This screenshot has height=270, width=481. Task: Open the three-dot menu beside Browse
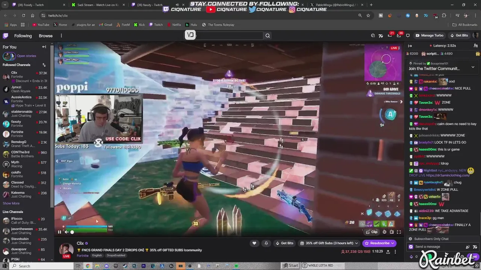(x=61, y=36)
